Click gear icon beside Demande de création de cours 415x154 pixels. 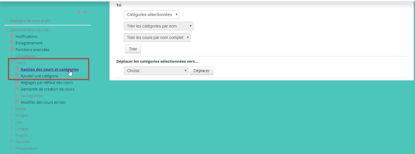point(17,89)
